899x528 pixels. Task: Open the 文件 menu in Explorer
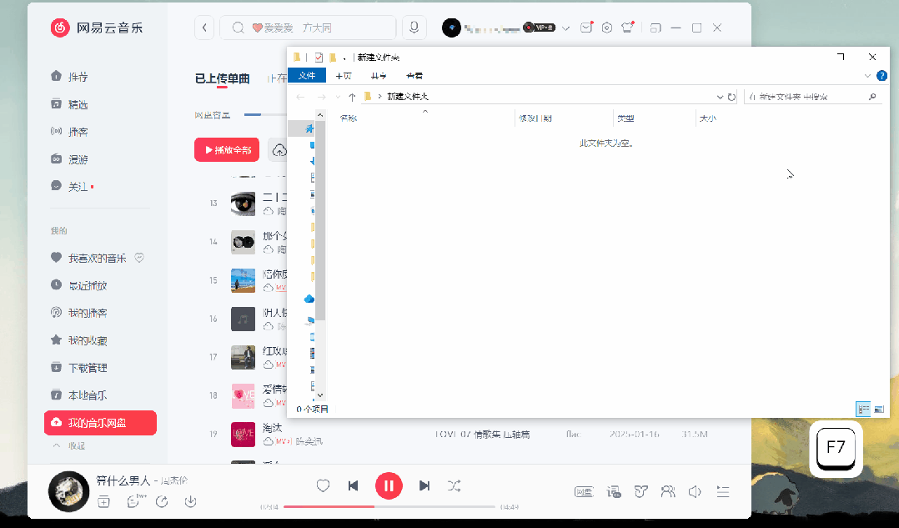pos(307,75)
